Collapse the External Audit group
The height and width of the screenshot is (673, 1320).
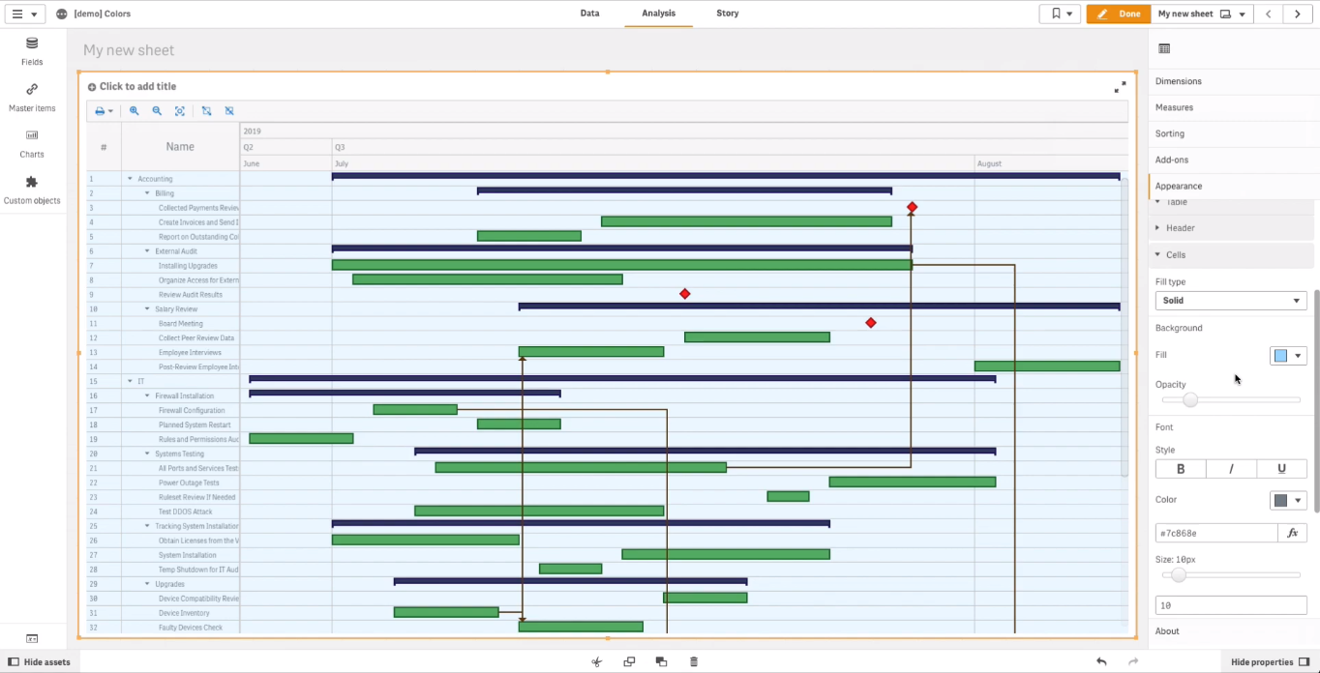tap(148, 251)
